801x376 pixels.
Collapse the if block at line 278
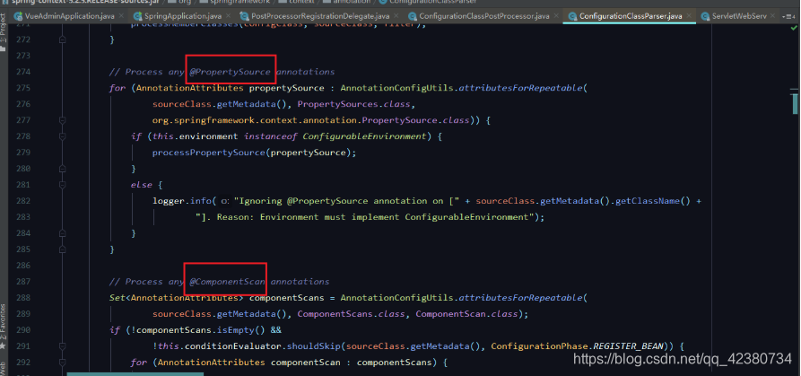click(x=62, y=136)
